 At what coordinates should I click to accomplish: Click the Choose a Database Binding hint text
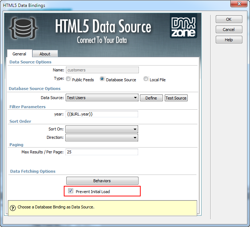[x=56, y=207]
